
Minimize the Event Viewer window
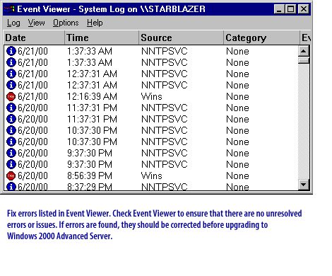click(x=279, y=9)
